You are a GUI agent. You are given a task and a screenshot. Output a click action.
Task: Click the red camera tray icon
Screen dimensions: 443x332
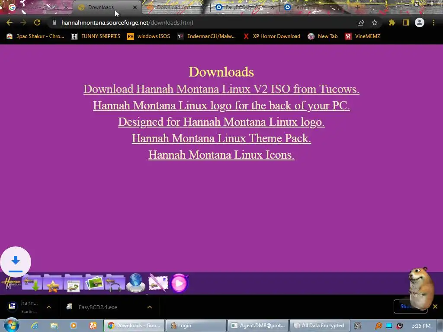399,326
